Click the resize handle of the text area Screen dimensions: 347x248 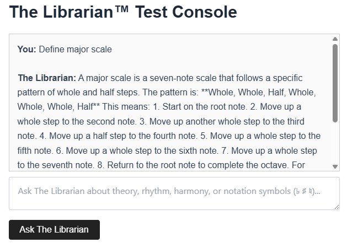click(x=337, y=207)
